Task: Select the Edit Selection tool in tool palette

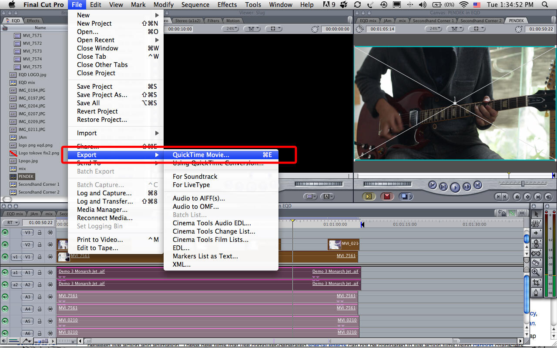Action: pyautogui.click(x=536, y=224)
